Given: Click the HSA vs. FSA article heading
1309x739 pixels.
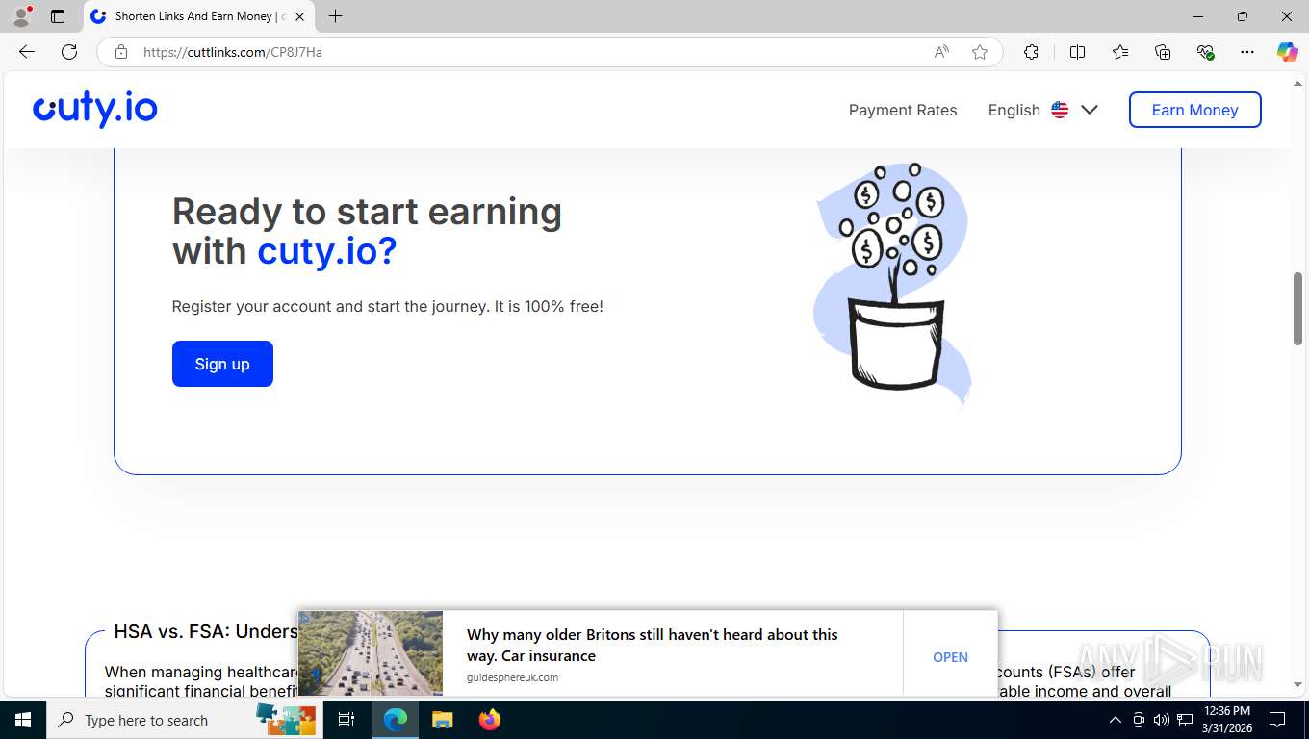Looking at the screenshot, I should pyautogui.click(x=206, y=631).
